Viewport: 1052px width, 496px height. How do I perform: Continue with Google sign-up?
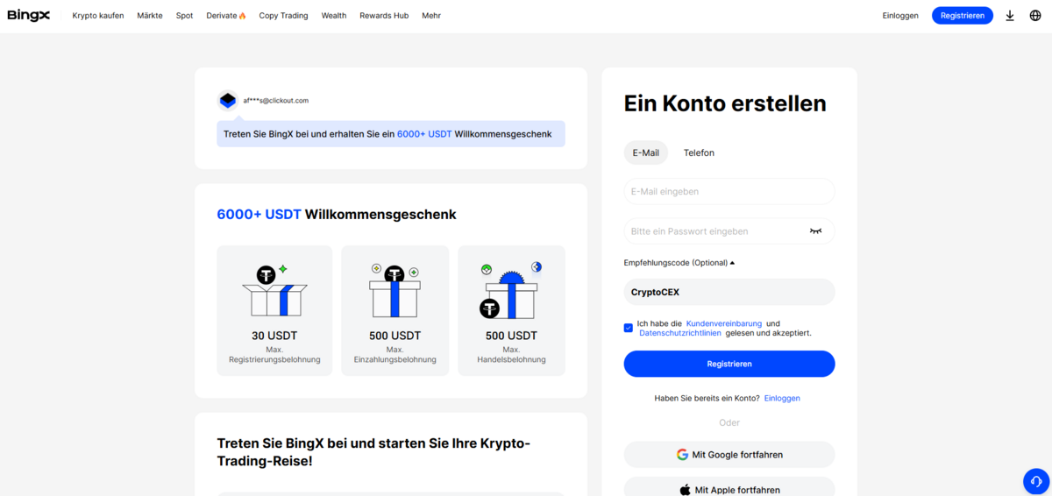click(x=729, y=455)
